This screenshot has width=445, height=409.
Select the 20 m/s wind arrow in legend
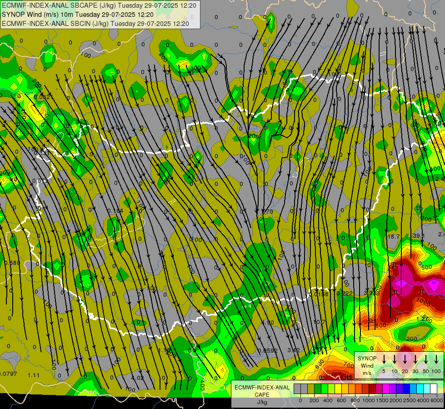pos(405,359)
